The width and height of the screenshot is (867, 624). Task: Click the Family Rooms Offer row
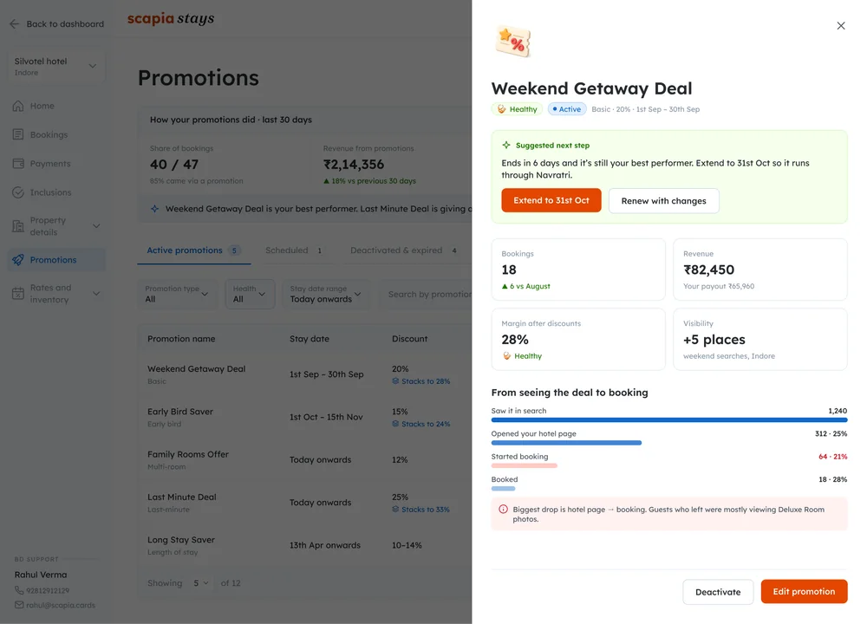point(304,460)
